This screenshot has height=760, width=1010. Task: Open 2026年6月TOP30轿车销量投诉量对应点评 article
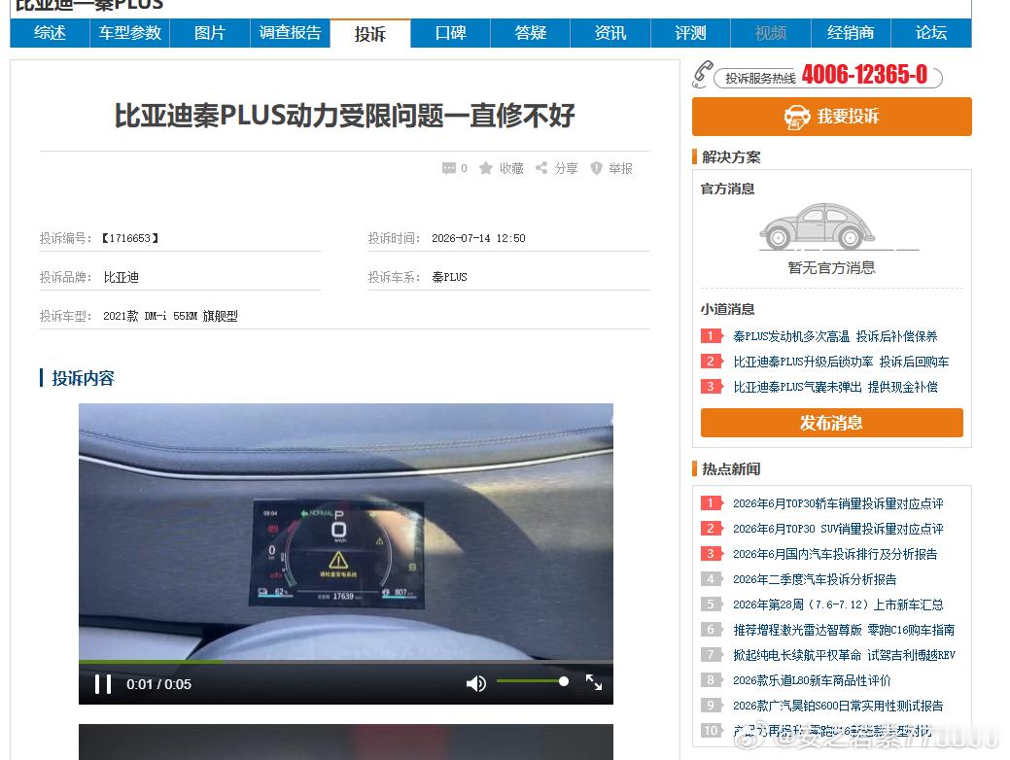coord(837,503)
